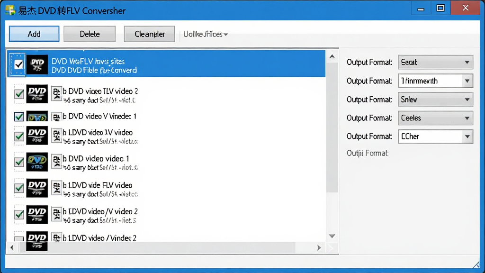Click film clip icon beside 1.DVD vide FLV video
The image size is (485, 273).
tap(56, 188)
